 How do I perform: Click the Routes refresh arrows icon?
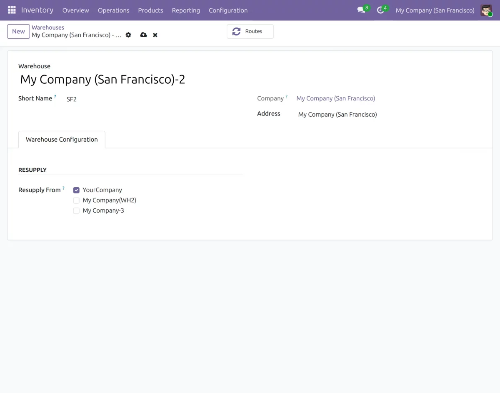point(237,31)
